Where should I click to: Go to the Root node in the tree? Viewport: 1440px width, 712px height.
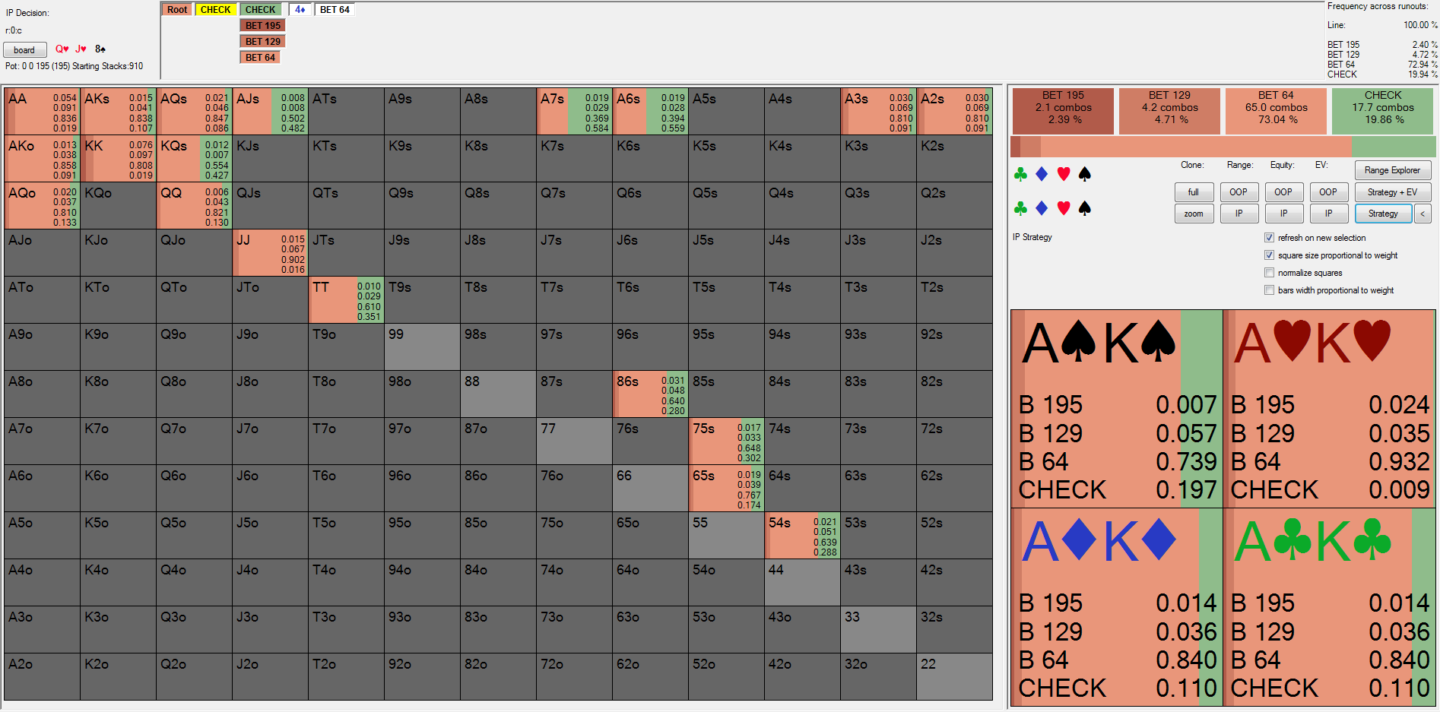pyautogui.click(x=177, y=10)
